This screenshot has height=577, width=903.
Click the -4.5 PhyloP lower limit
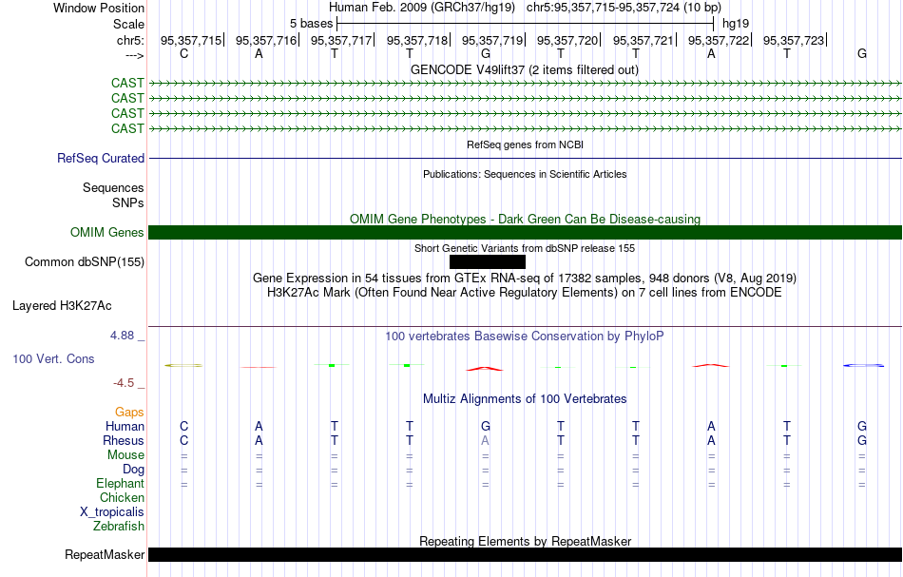click(124, 383)
